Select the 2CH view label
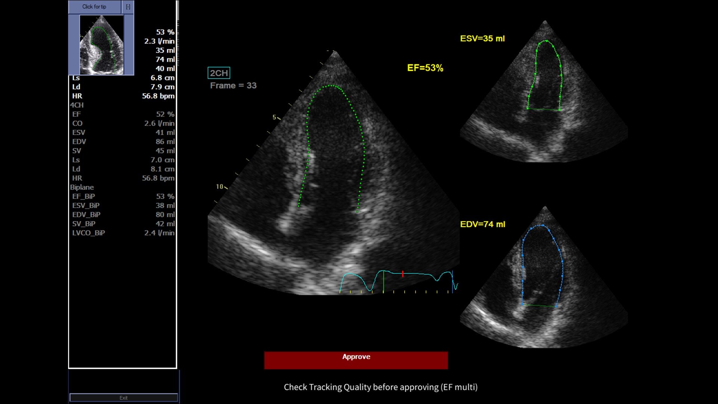The image size is (718, 404). 219,73
